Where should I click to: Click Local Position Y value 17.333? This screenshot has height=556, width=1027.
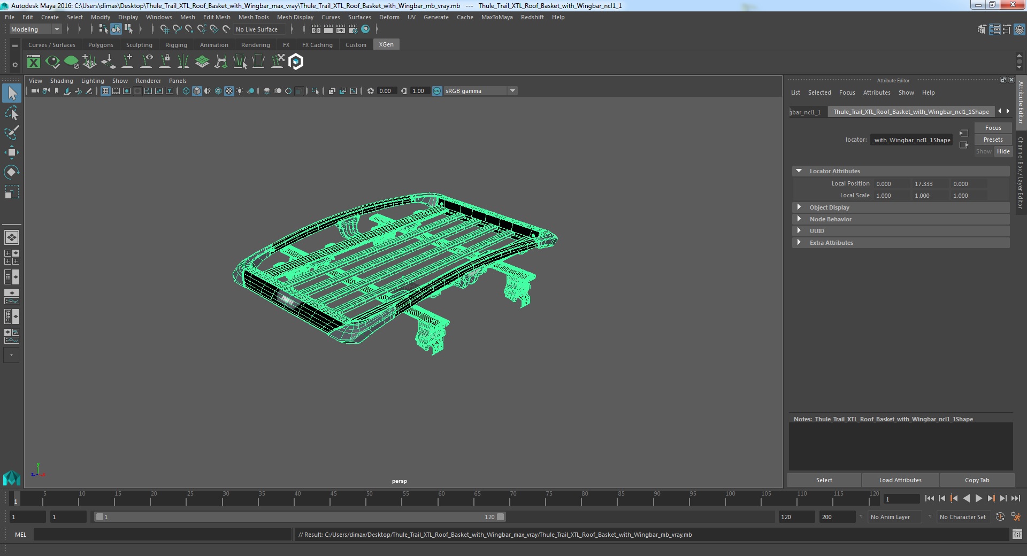(x=930, y=184)
